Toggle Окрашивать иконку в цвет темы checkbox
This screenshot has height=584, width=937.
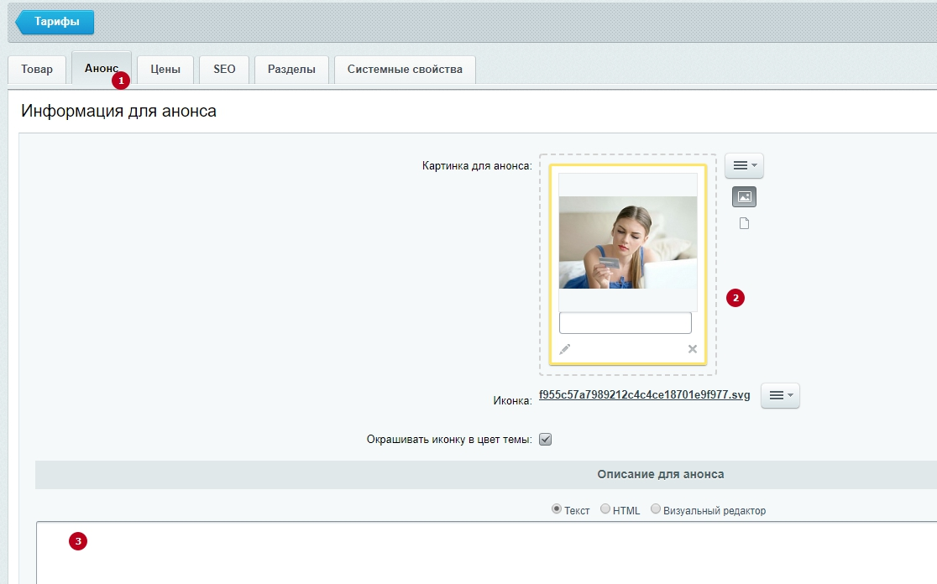pyautogui.click(x=545, y=440)
